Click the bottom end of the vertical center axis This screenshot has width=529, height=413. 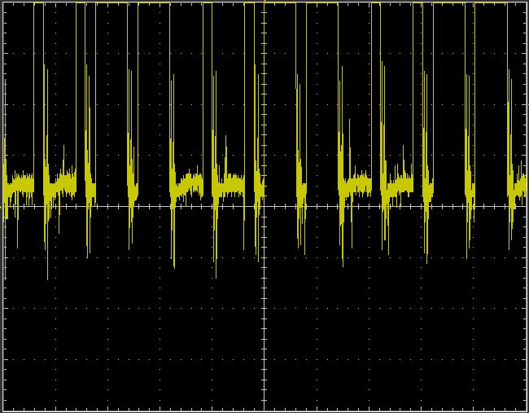point(264,406)
